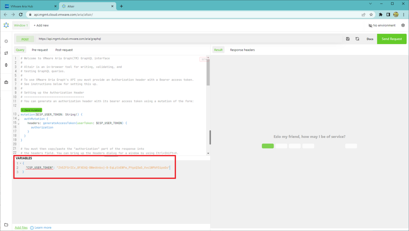Open the No environment selector

point(382,25)
